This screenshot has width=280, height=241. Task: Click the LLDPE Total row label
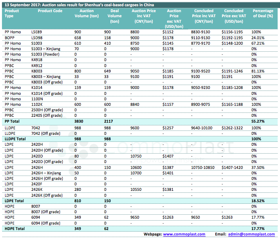click(15, 139)
